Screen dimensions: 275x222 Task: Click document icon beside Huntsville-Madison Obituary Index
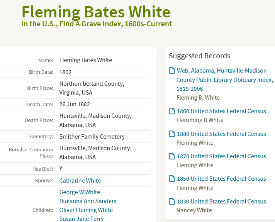(x=172, y=71)
